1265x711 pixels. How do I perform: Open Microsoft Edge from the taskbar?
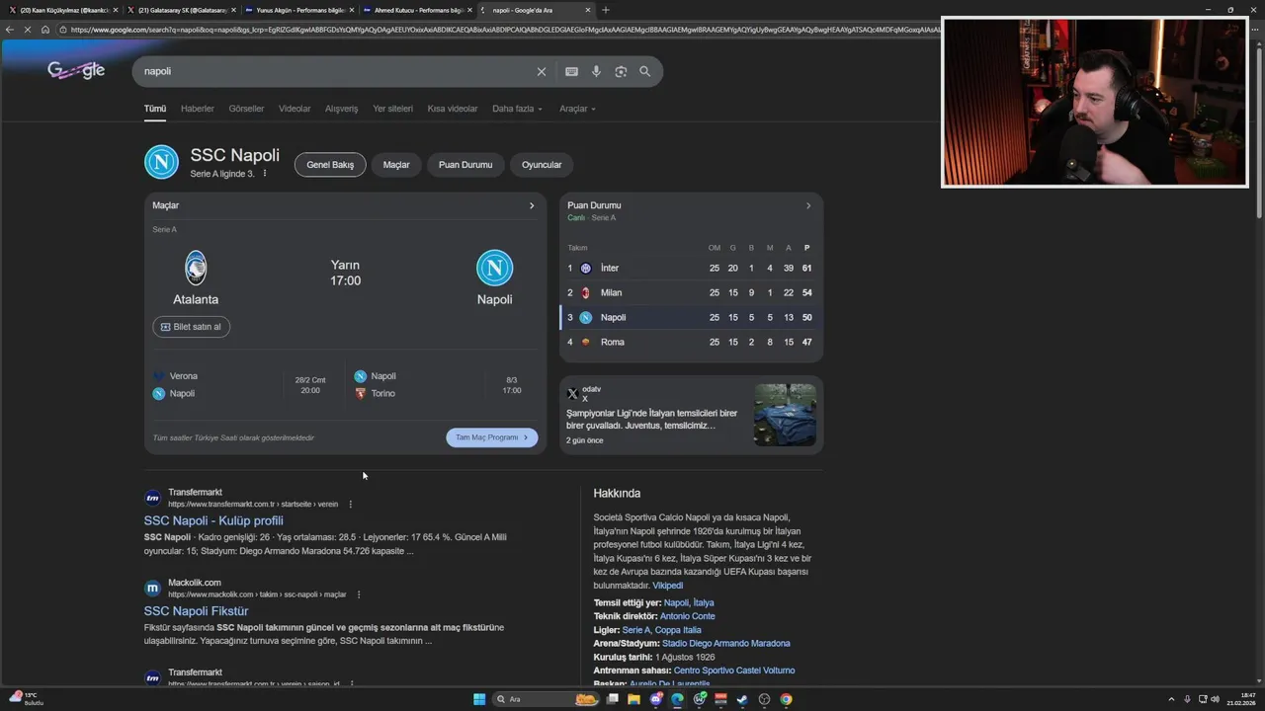click(677, 699)
